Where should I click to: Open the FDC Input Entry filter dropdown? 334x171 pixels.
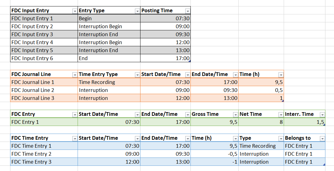(75, 11)
